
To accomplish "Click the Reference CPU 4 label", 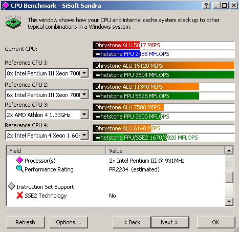I will point(27,125).
